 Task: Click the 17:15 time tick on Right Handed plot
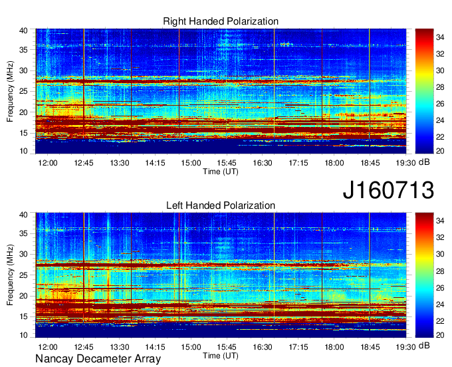[298, 163]
